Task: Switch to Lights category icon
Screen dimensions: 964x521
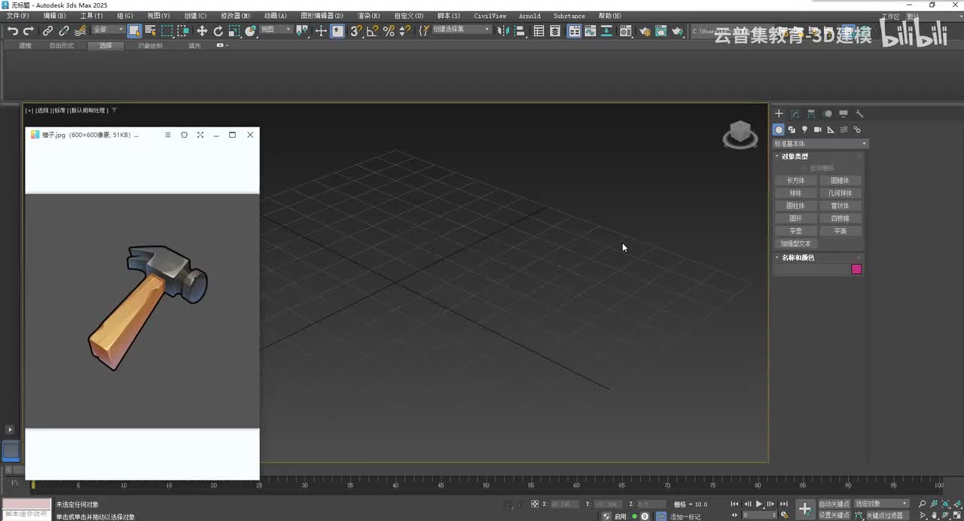Action: tap(804, 129)
